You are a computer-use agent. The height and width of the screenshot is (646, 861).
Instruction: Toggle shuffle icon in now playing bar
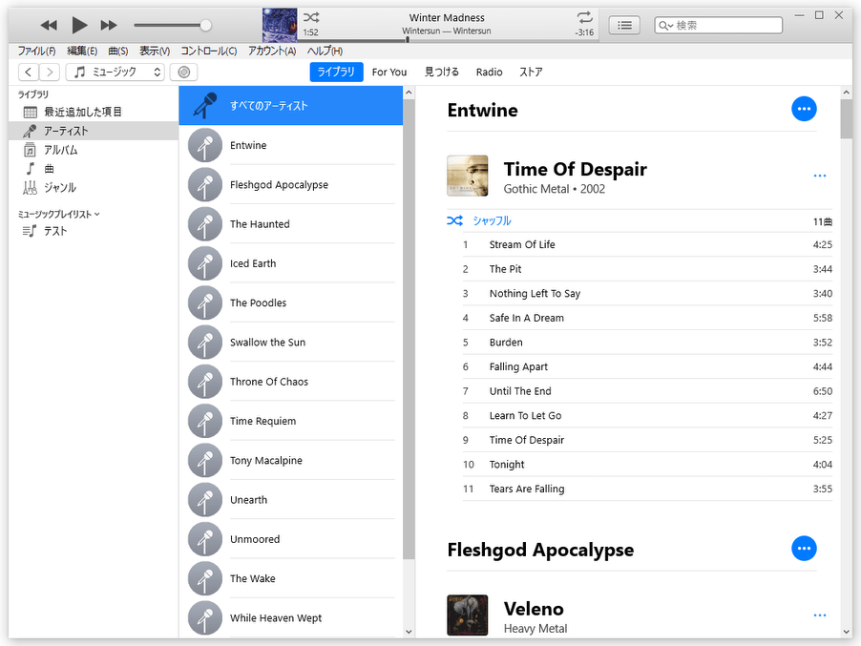[x=311, y=17]
